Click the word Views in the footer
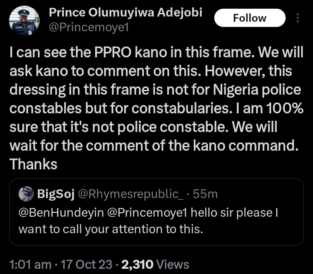Image resolution: width=313 pixels, height=274 pixels. 172,264
